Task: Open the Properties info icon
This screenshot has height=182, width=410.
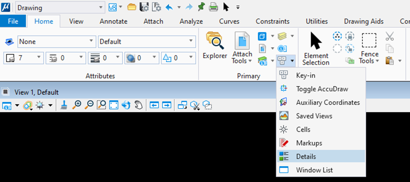Action: (282, 49)
